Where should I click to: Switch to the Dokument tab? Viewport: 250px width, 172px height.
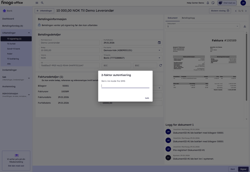tap(172, 18)
